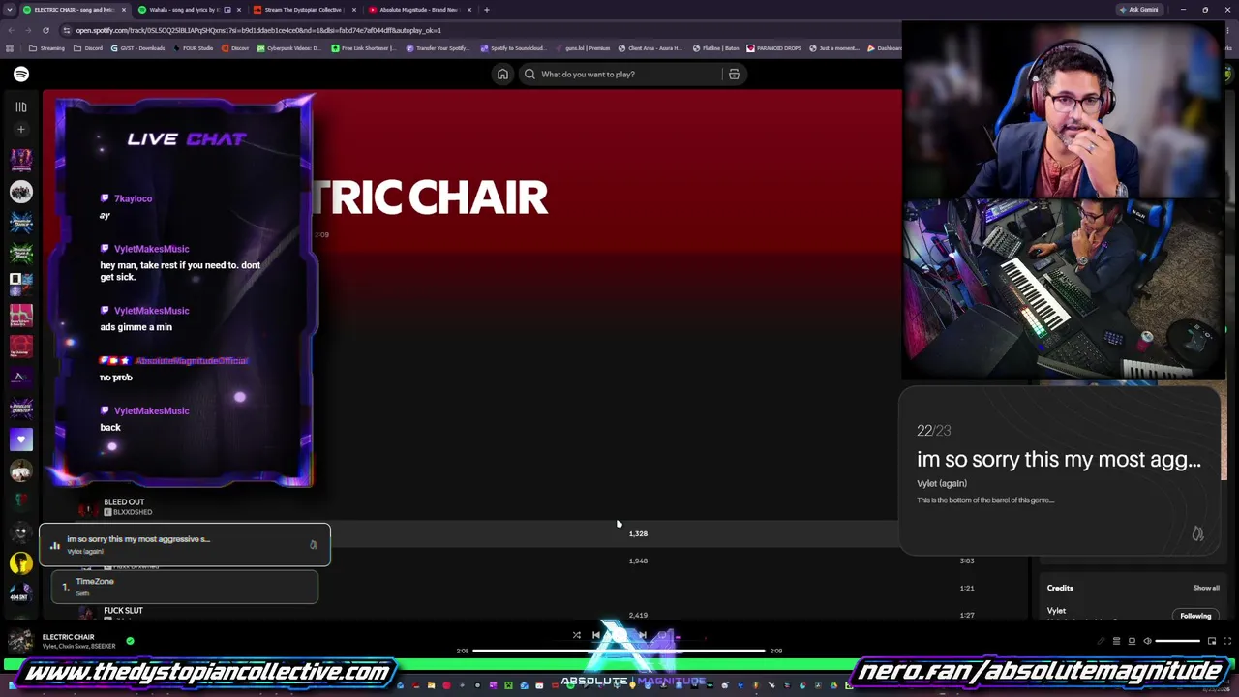This screenshot has width=1239, height=697.
Task: Open the Flatline | Baton bookmark
Action: coord(715,48)
